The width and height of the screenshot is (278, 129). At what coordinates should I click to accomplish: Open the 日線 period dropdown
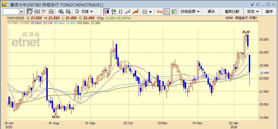click(x=87, y=12)
